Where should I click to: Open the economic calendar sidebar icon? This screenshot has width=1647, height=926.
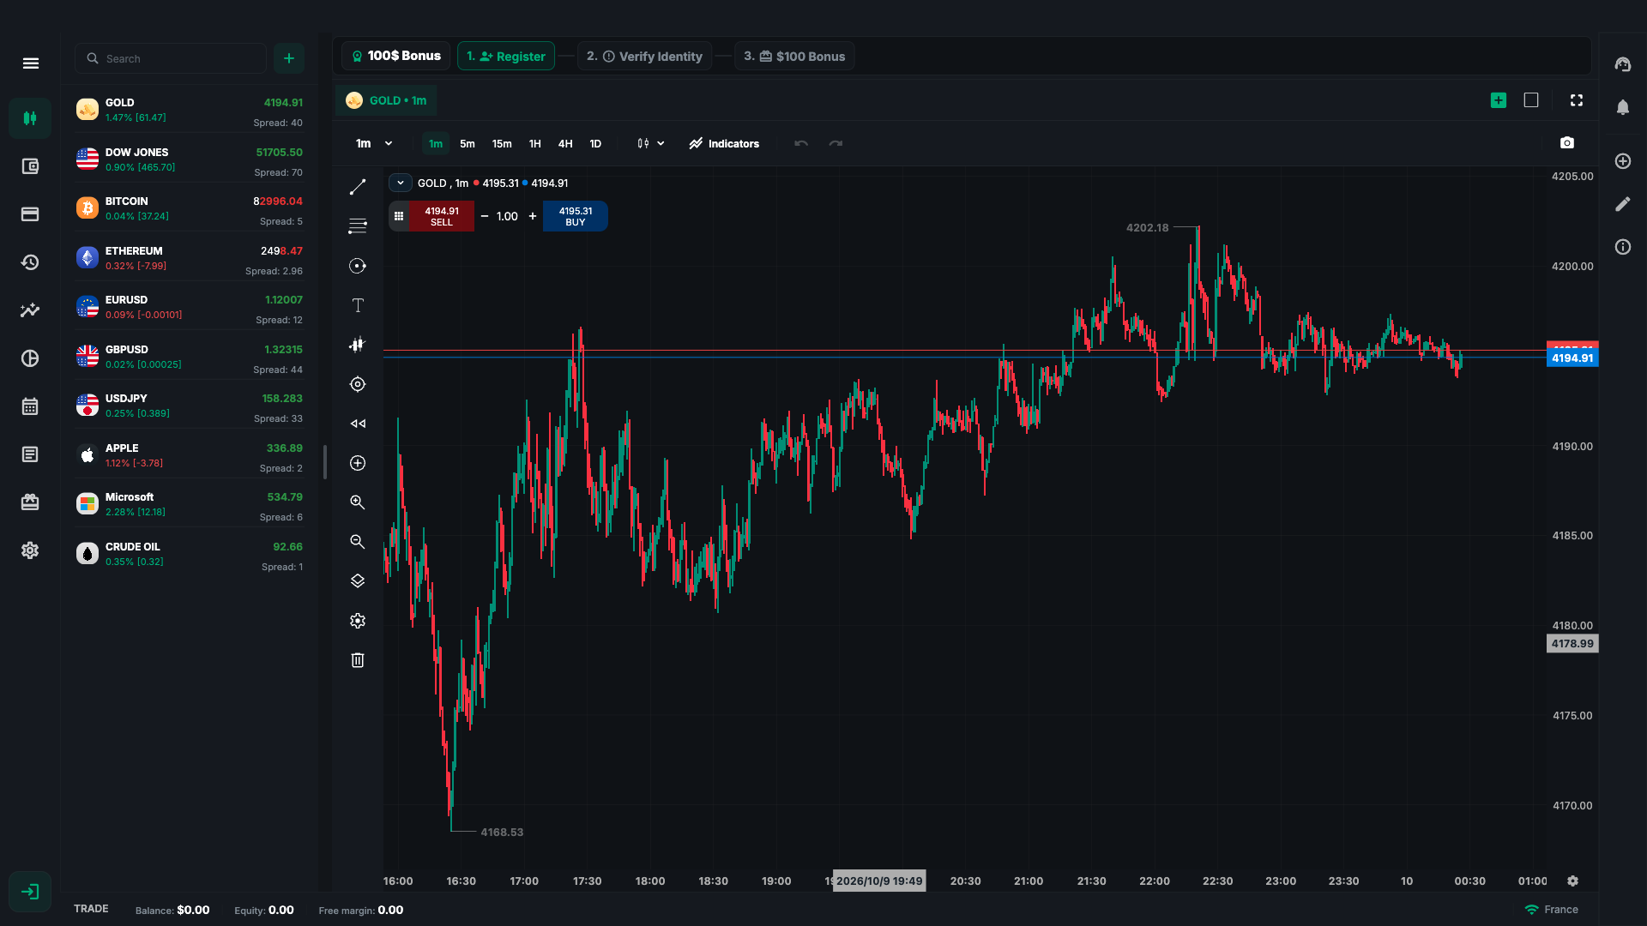[x=30, y=406]
